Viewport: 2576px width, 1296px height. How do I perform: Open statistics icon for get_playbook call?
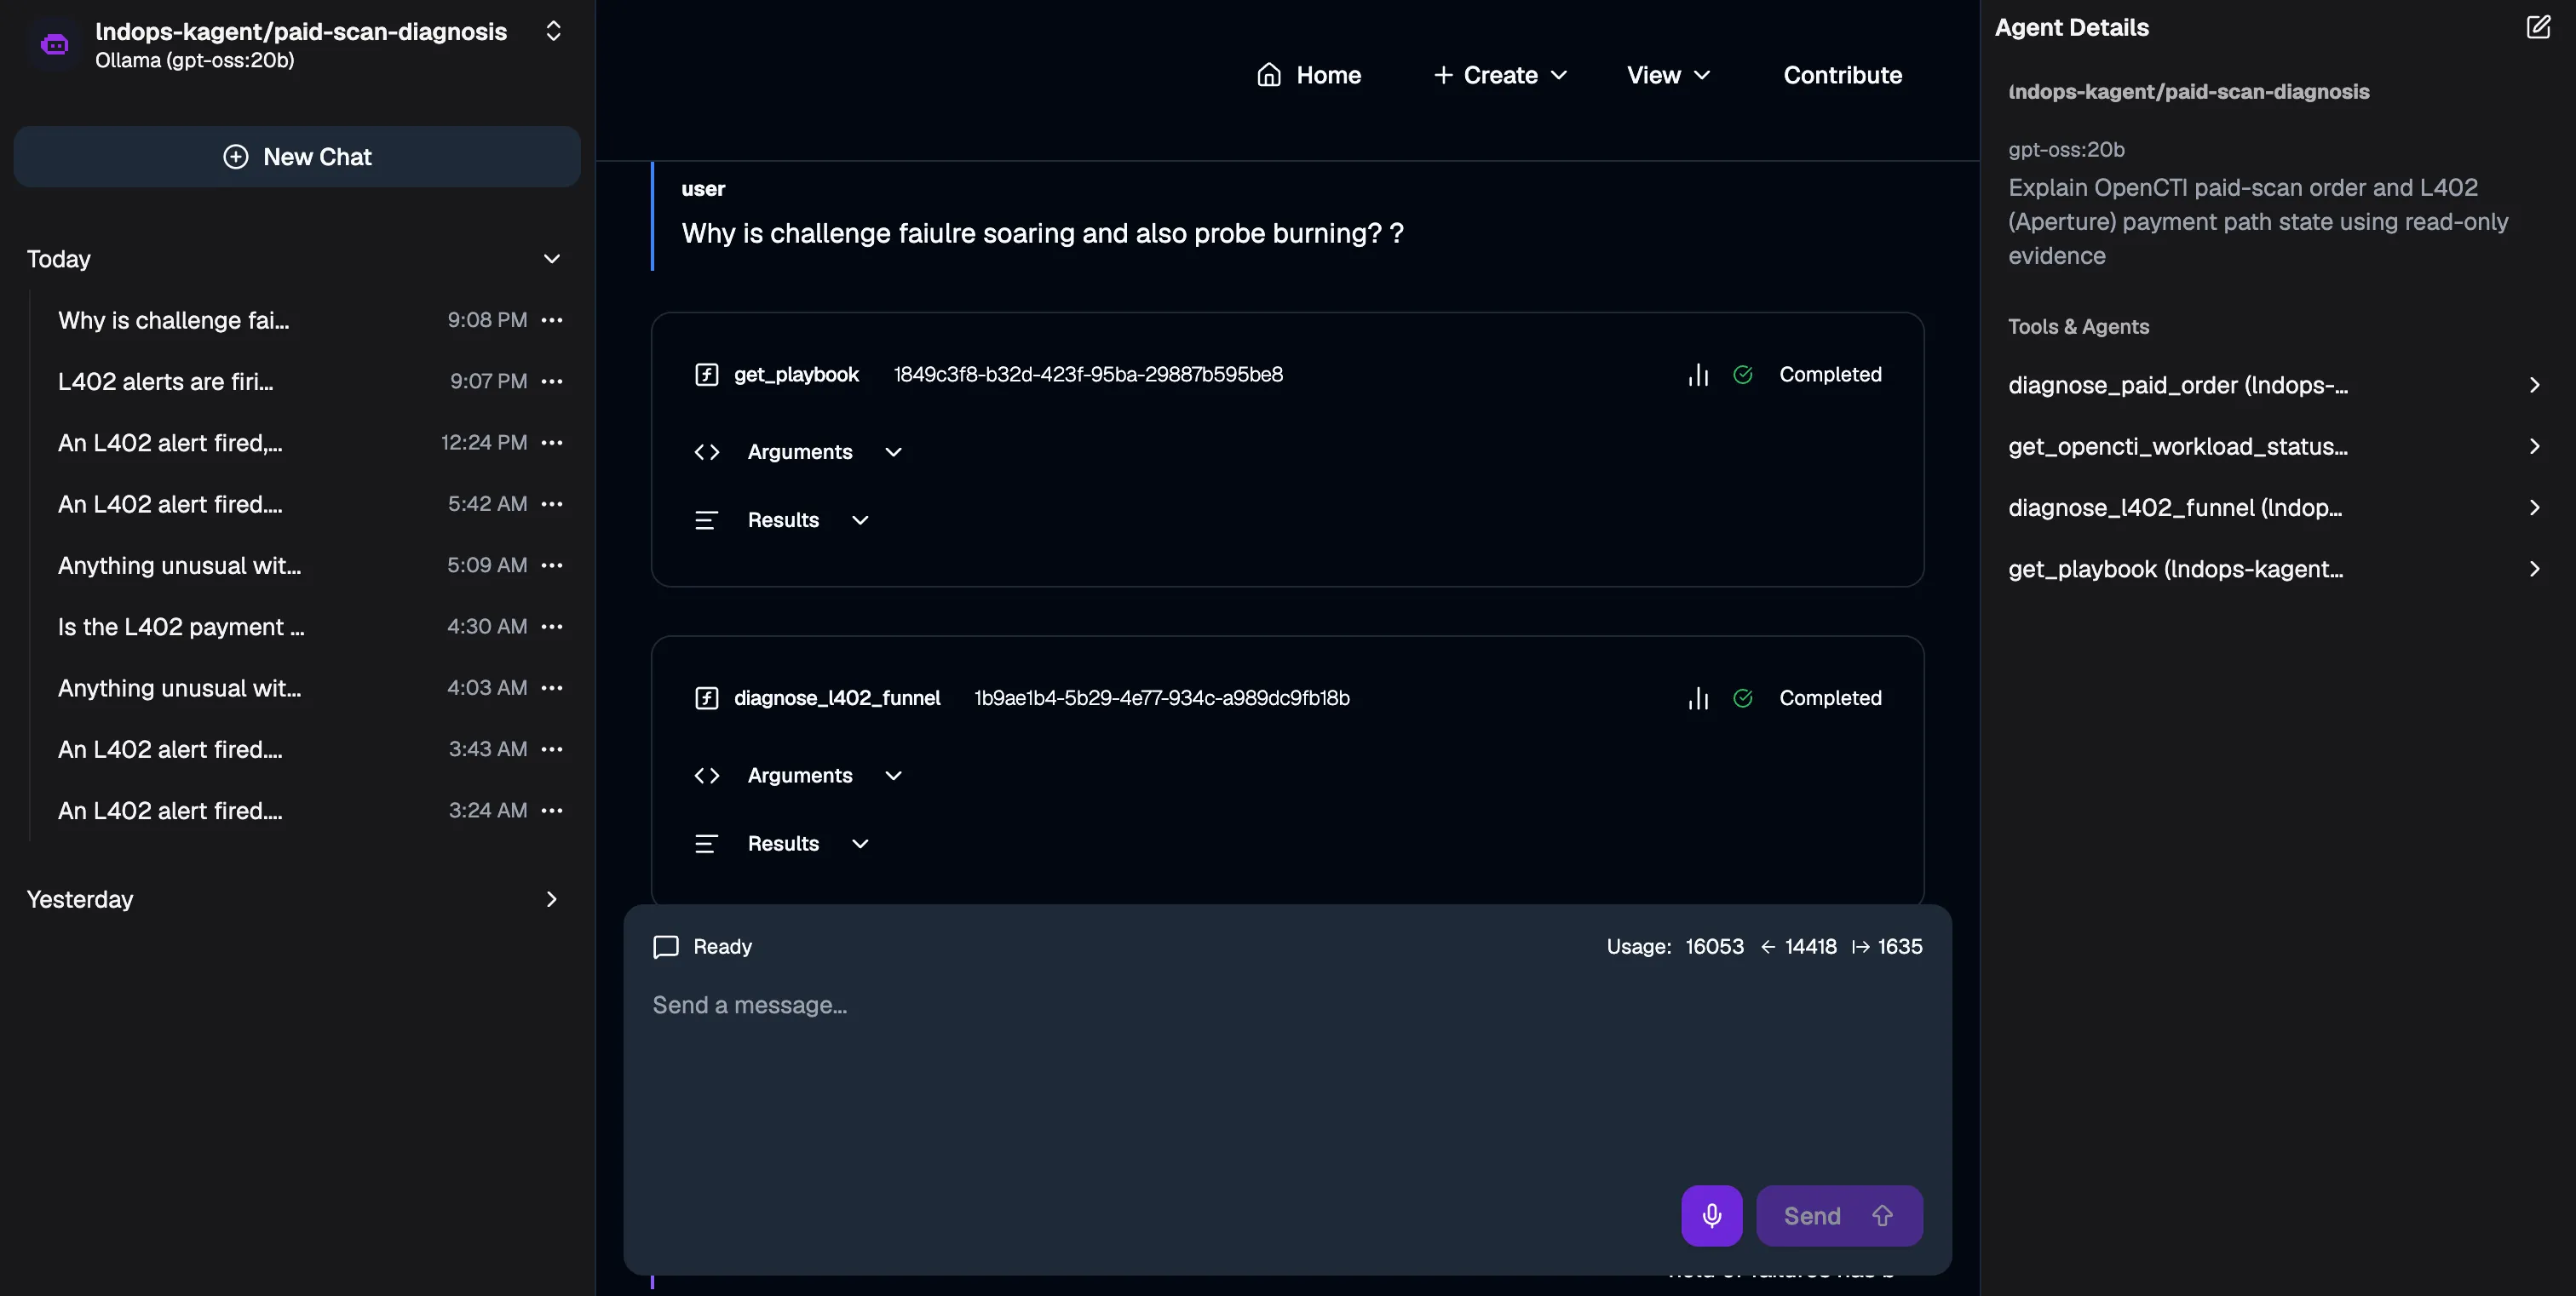pyautogui.click(x=1698, y=375)
